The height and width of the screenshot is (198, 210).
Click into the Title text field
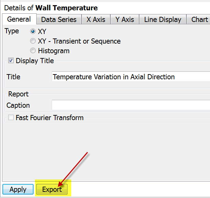(131, 77)
